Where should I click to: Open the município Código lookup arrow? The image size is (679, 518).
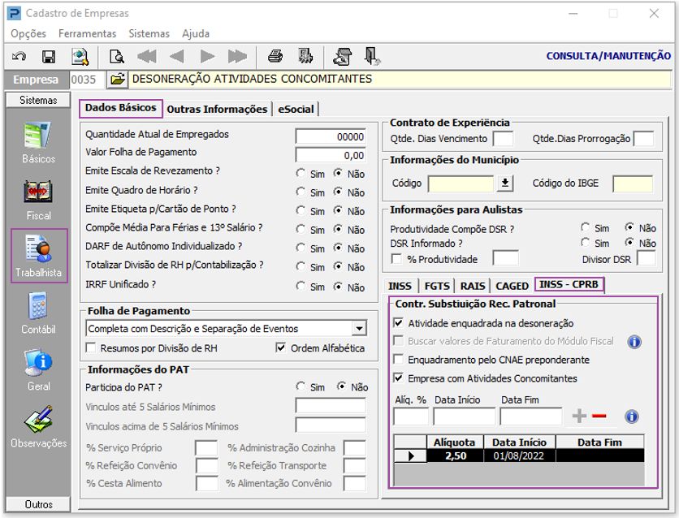click(505, 183)
